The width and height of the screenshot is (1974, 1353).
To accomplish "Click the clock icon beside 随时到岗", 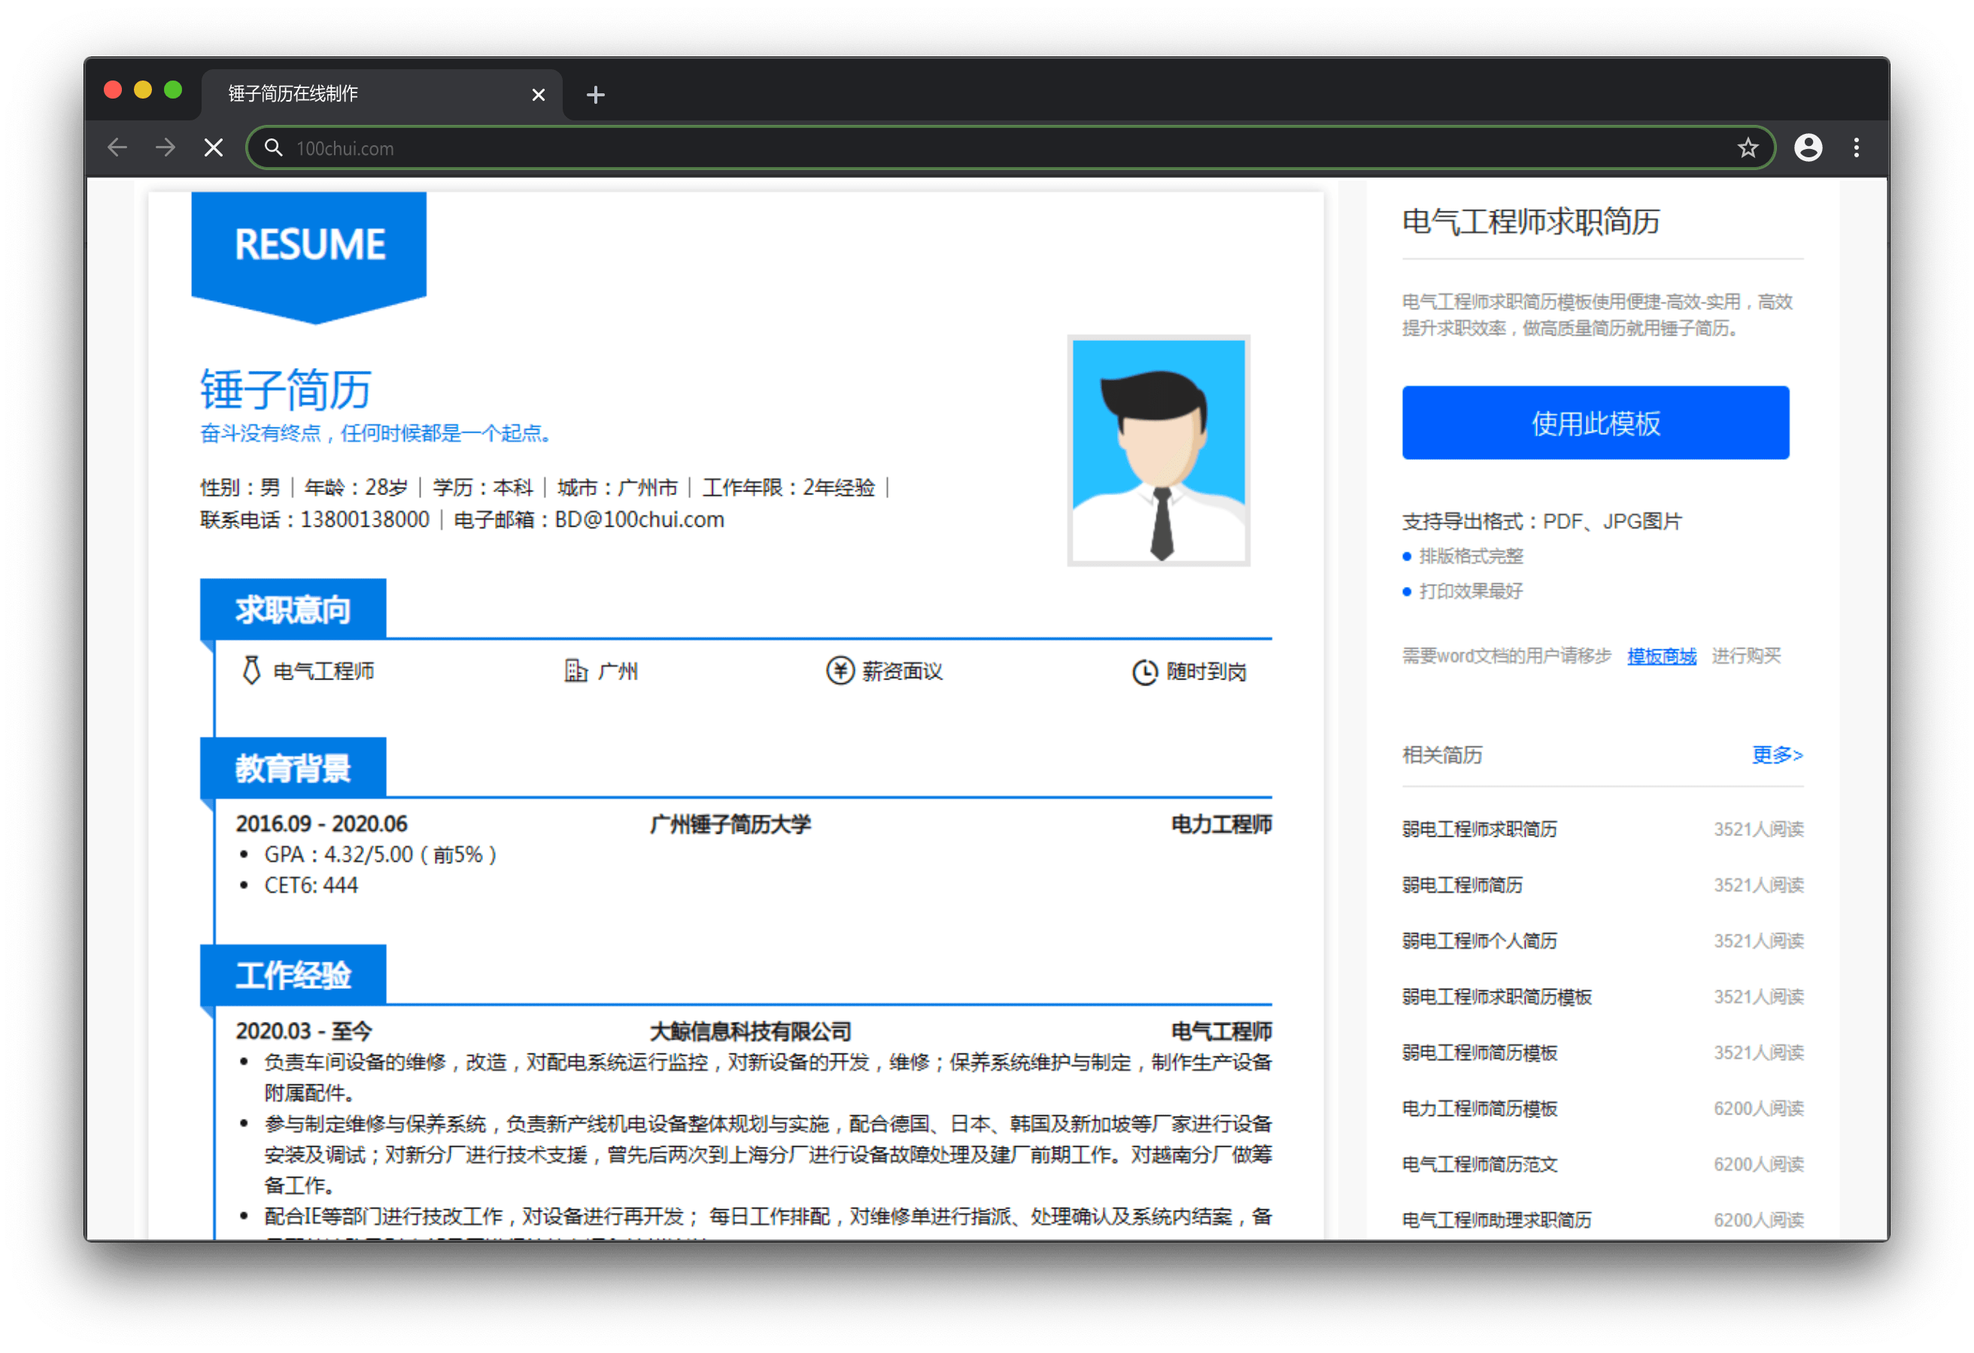I will 1144,671.
